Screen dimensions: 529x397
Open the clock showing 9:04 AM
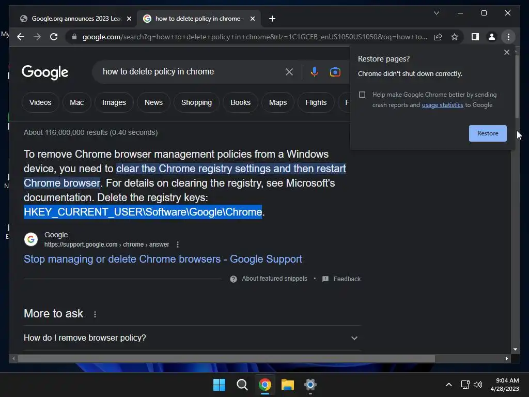point(505,385)
